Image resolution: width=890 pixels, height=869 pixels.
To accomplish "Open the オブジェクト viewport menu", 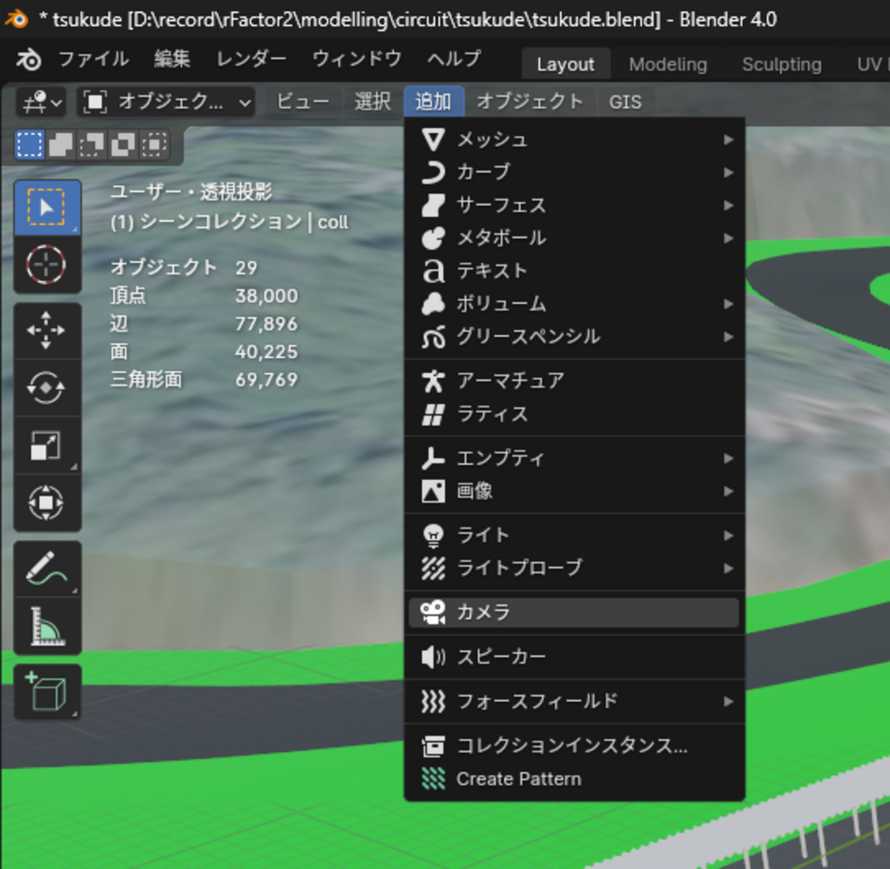I will 530,102.
